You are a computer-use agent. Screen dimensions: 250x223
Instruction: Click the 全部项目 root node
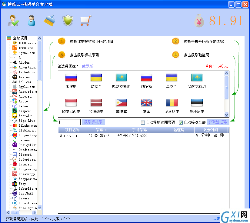coord(20,38)
